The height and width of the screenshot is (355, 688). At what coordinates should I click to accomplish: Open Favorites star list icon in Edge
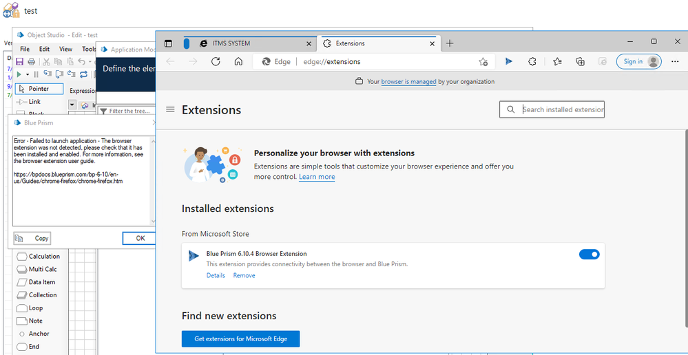point(557,61)
